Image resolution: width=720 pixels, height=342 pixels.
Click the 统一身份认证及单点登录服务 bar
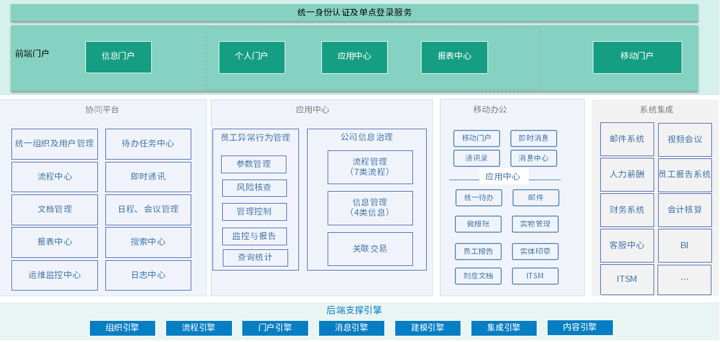coord(354,13)
